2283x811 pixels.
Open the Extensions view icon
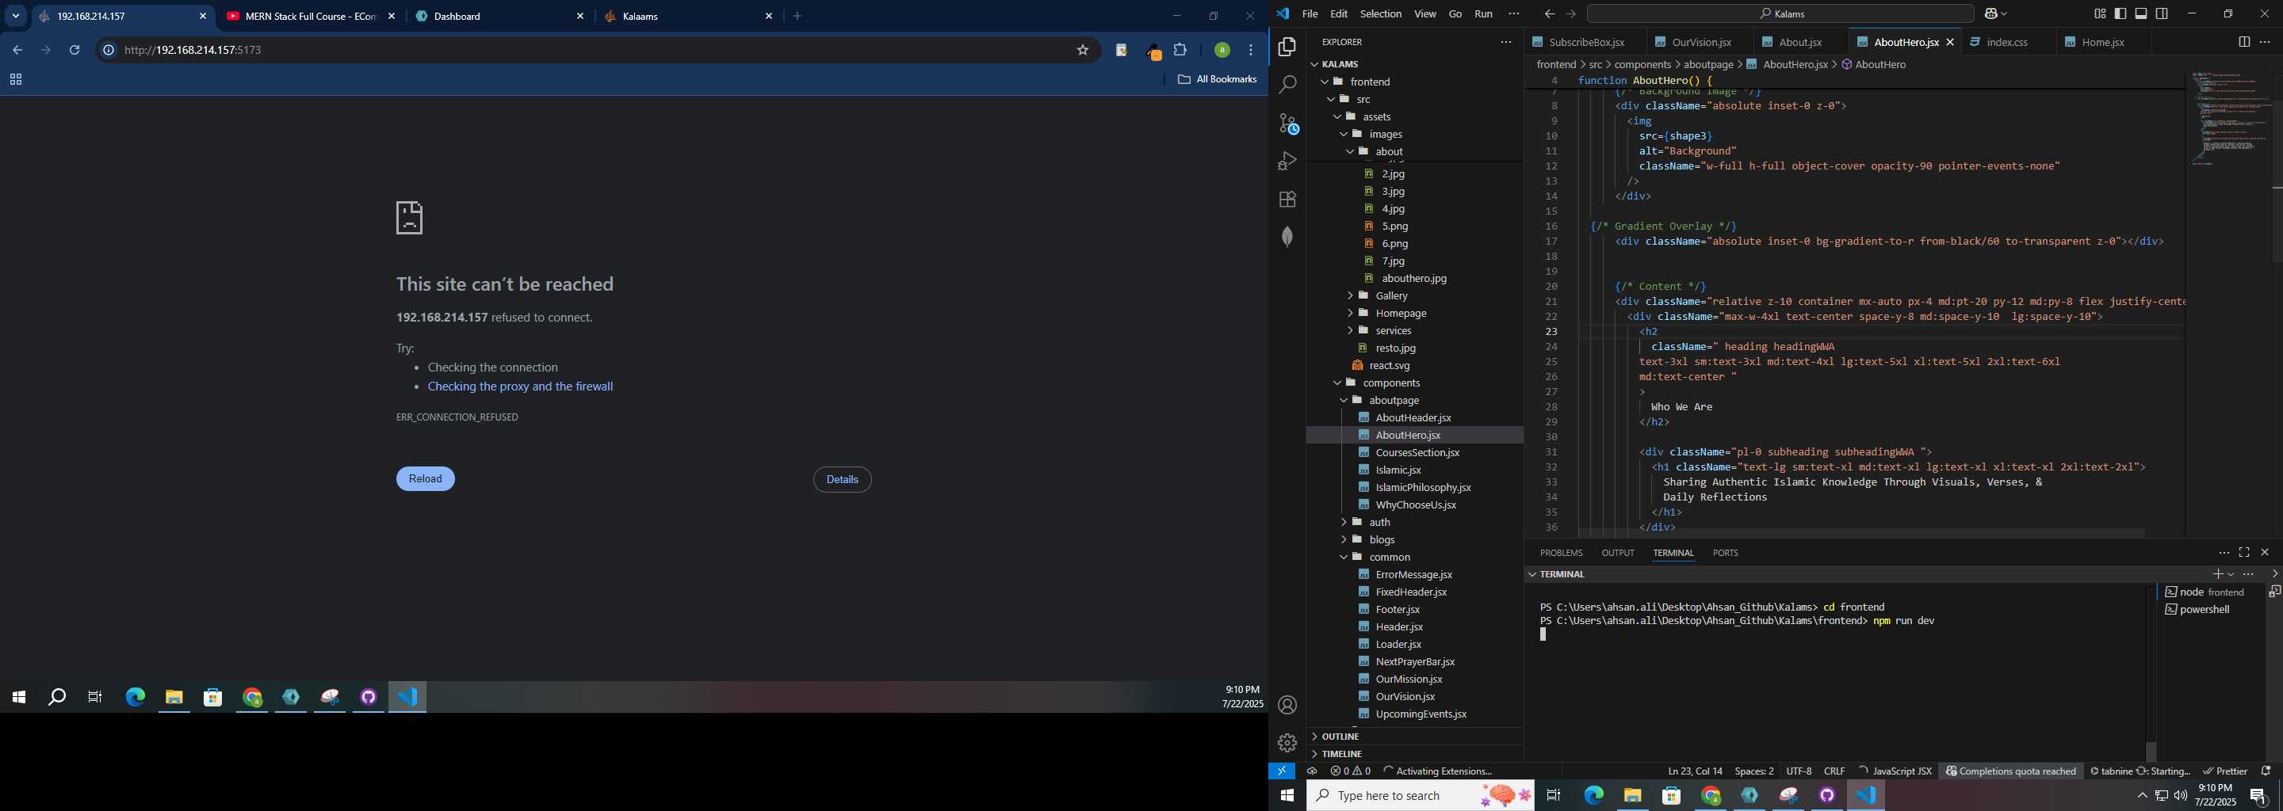tap(1287, 200)
